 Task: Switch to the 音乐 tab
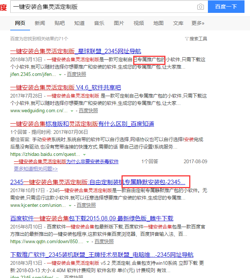99,23
